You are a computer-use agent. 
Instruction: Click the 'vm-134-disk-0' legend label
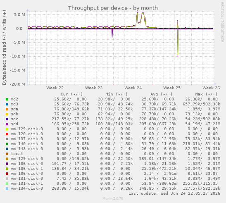(27, 189)
